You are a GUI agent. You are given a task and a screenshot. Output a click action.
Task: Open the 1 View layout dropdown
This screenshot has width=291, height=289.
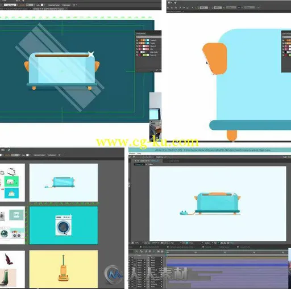209,243
